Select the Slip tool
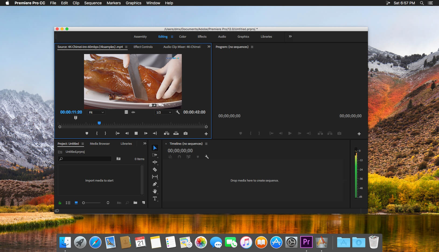This screenshot has height=252, width=439. 155,177
